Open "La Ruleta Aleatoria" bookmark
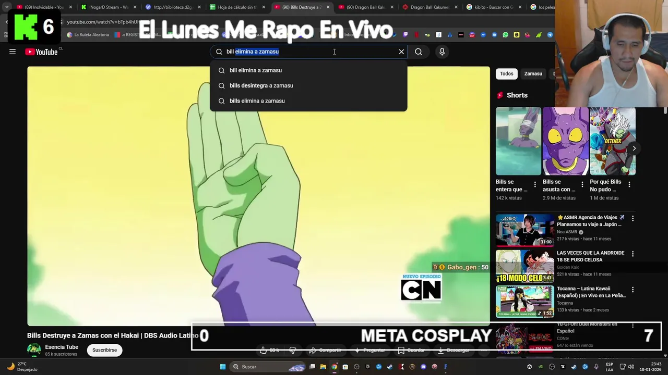 (88, 35)
